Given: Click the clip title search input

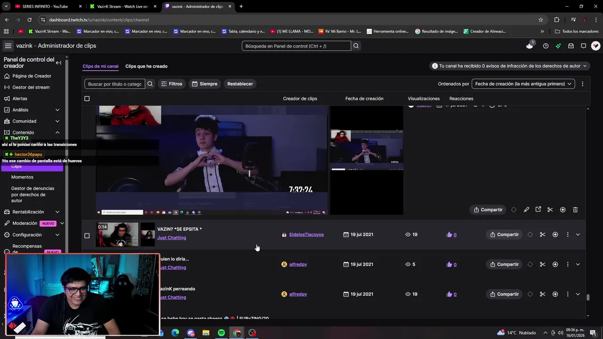Looking at the screenshot, I should (x=114, y=84).
